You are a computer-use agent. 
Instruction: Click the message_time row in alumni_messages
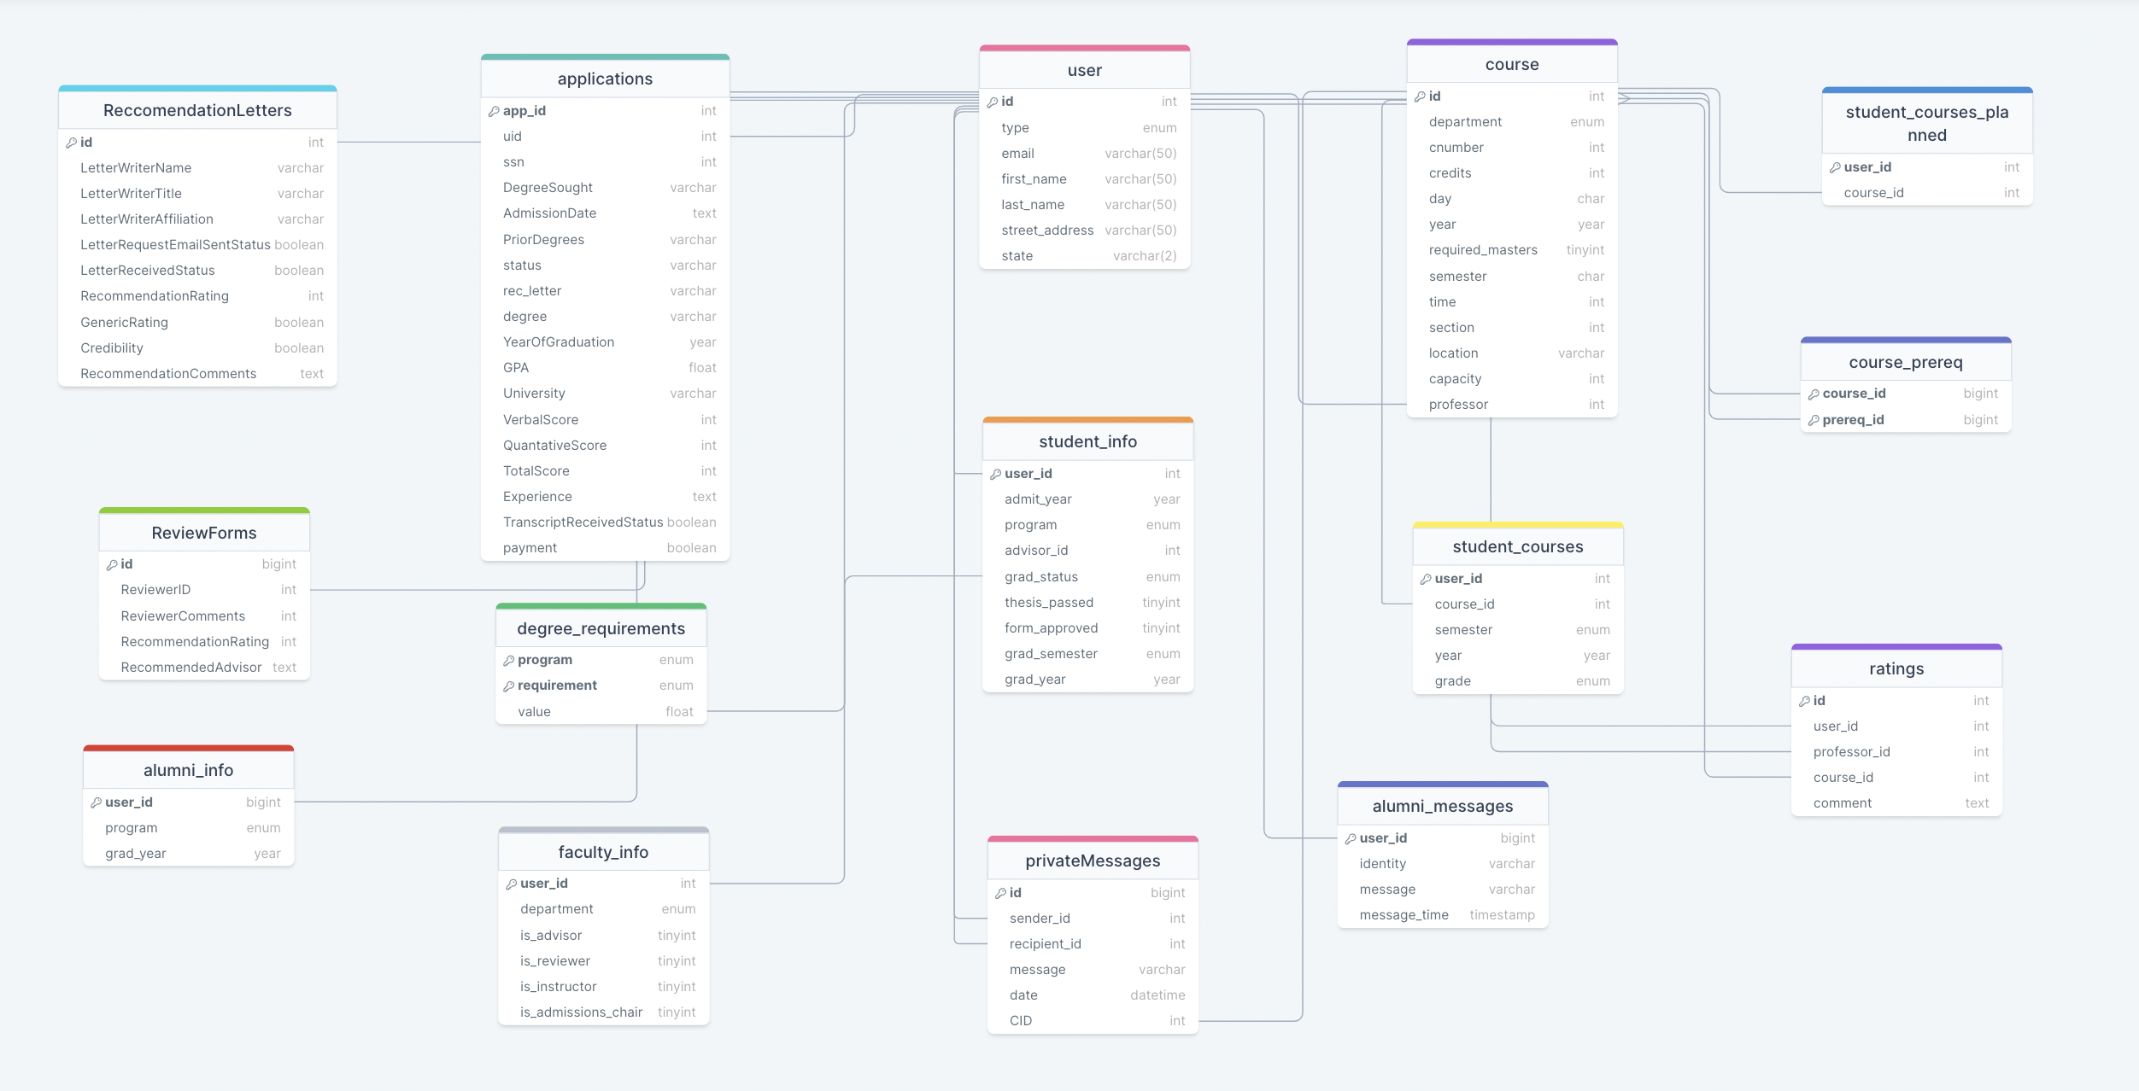[x=1443, y=915]
